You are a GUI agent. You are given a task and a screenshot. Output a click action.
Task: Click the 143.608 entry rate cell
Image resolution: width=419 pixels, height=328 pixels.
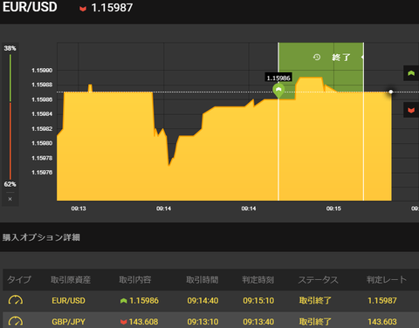click(143, 322)
